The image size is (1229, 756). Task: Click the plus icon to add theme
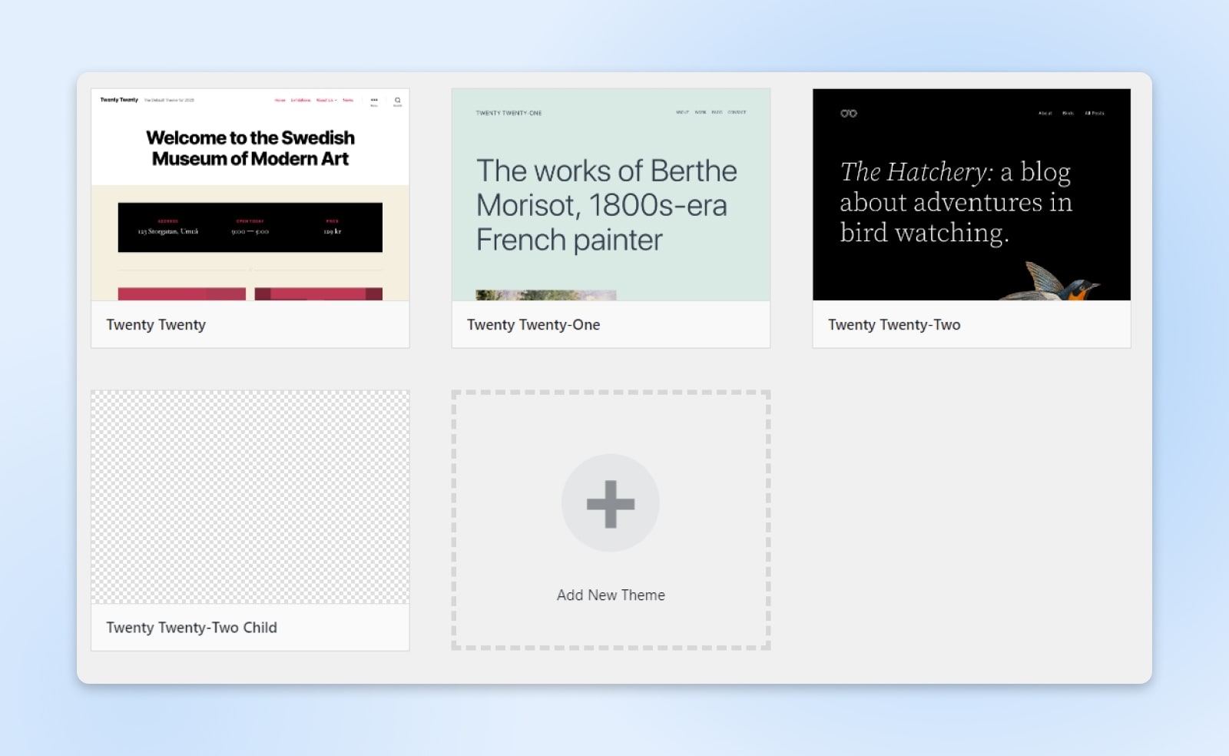click(610, 504)
